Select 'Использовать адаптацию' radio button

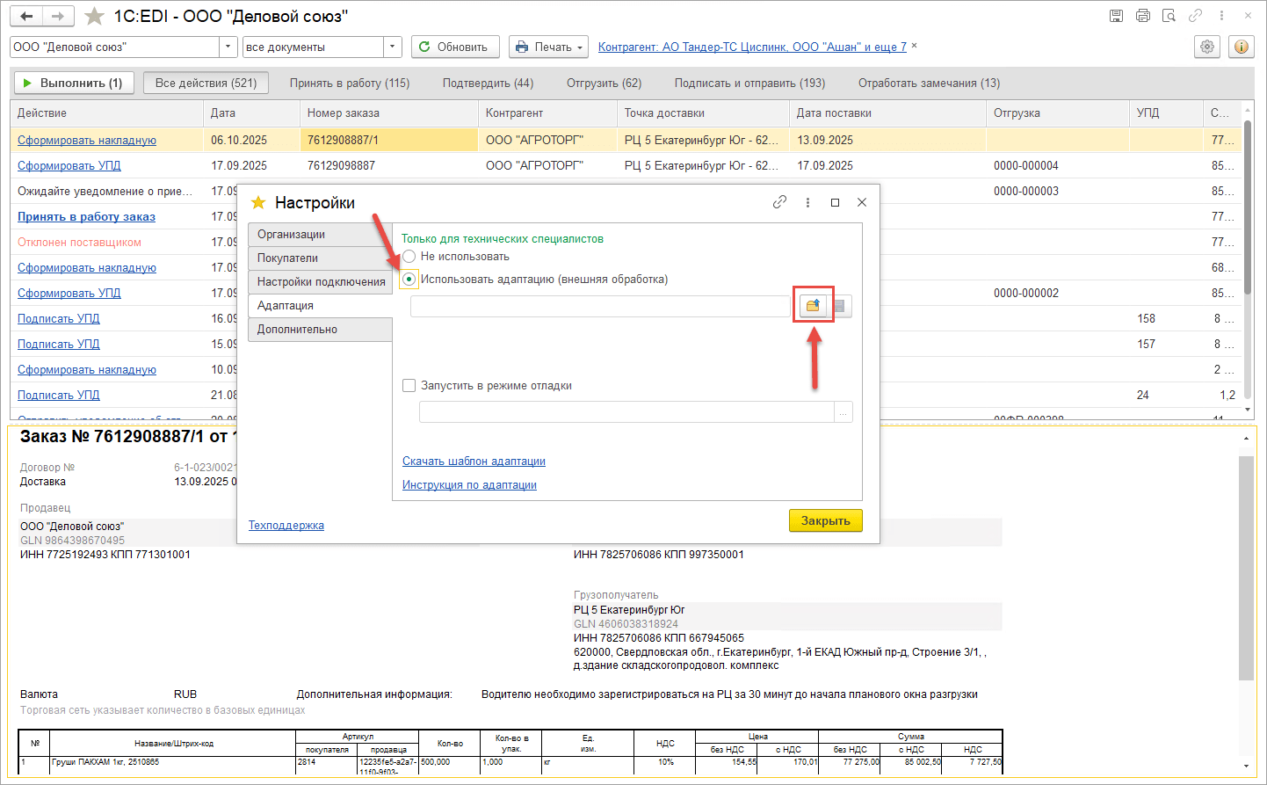[409, 280]
